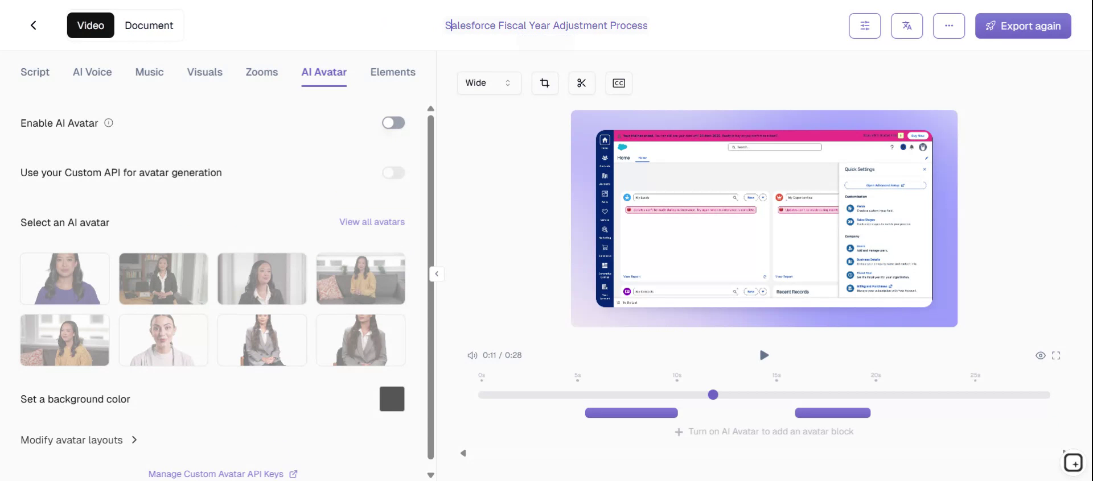
Task: Play the video preview
Action: (x=764, y=355)
